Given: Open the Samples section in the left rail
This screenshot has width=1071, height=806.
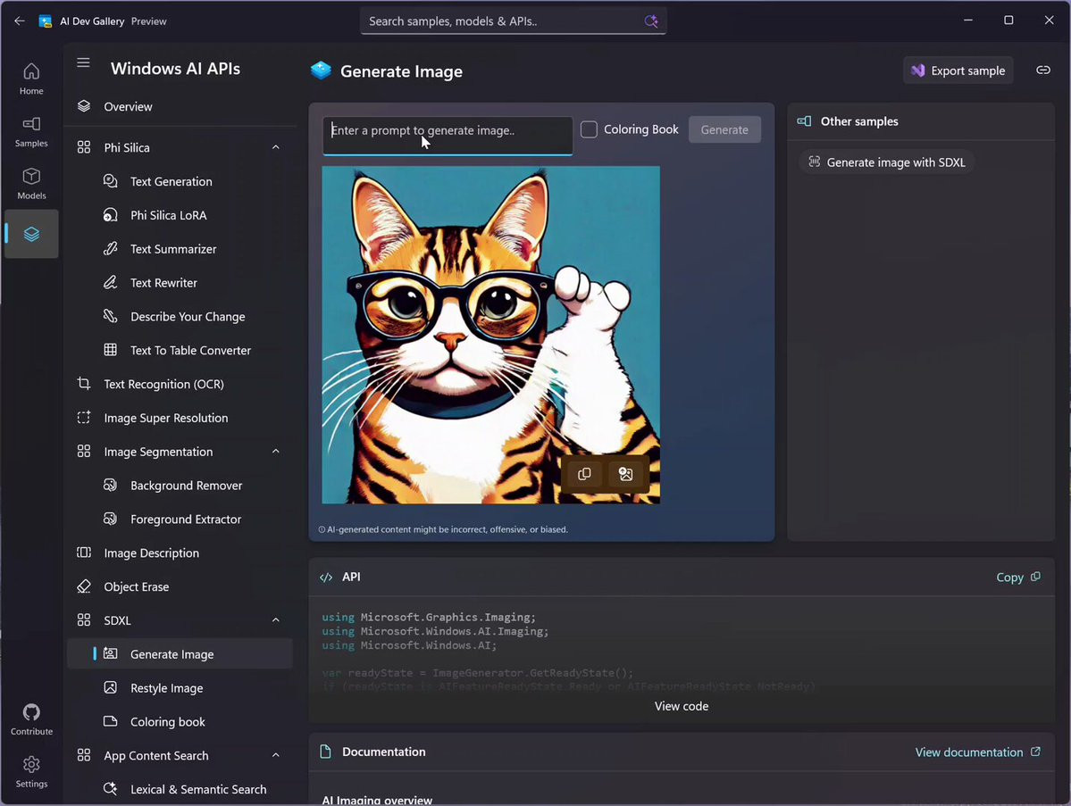Looking at the screenshot, I should [31, 132].
